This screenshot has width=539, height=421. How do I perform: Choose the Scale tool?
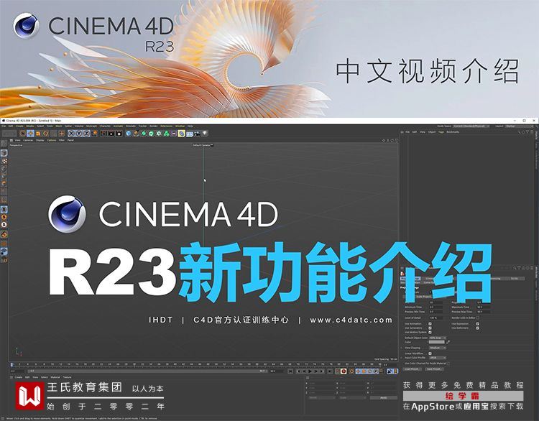click(38, 134)
